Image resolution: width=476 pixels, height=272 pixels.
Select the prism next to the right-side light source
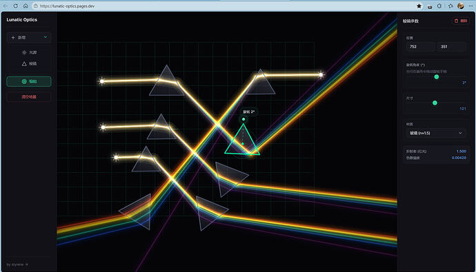coord(261,86)
